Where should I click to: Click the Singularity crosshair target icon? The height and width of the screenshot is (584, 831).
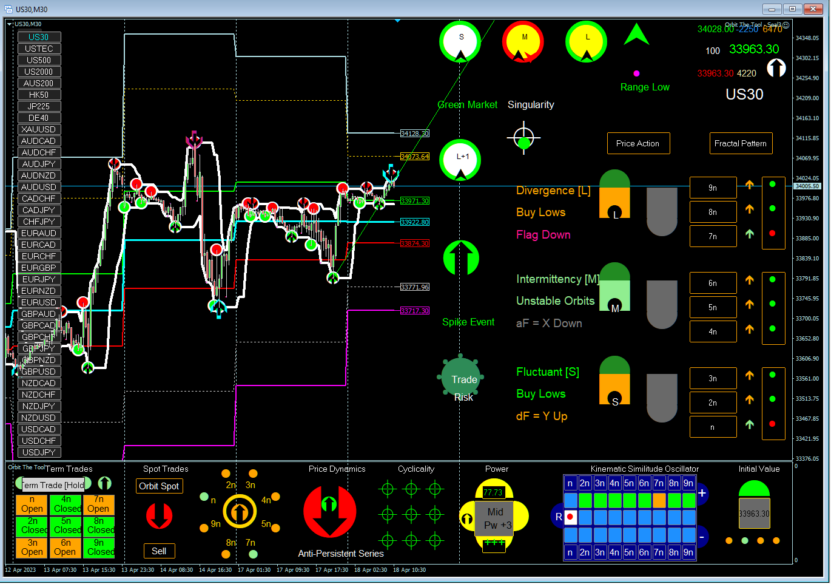tap(523, 138)
